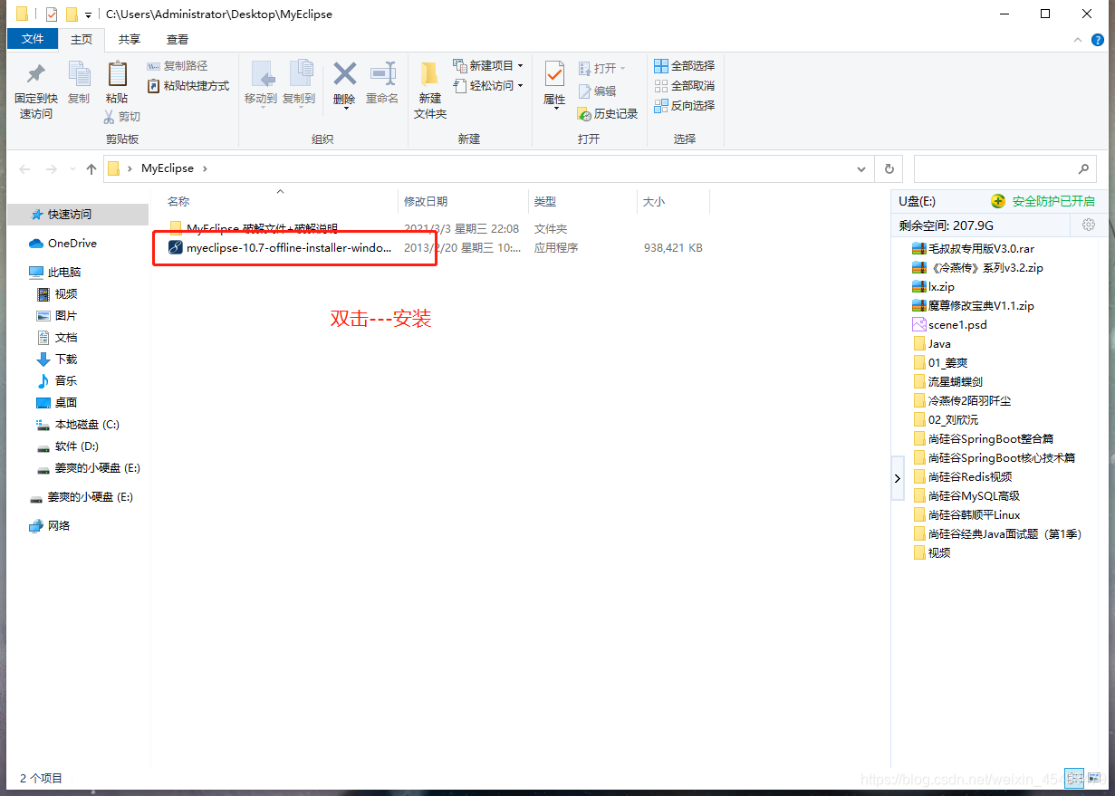Open New item (新建项目) dropdown
The height and width of the screenshot is (796, 1115).
(488, 66)
